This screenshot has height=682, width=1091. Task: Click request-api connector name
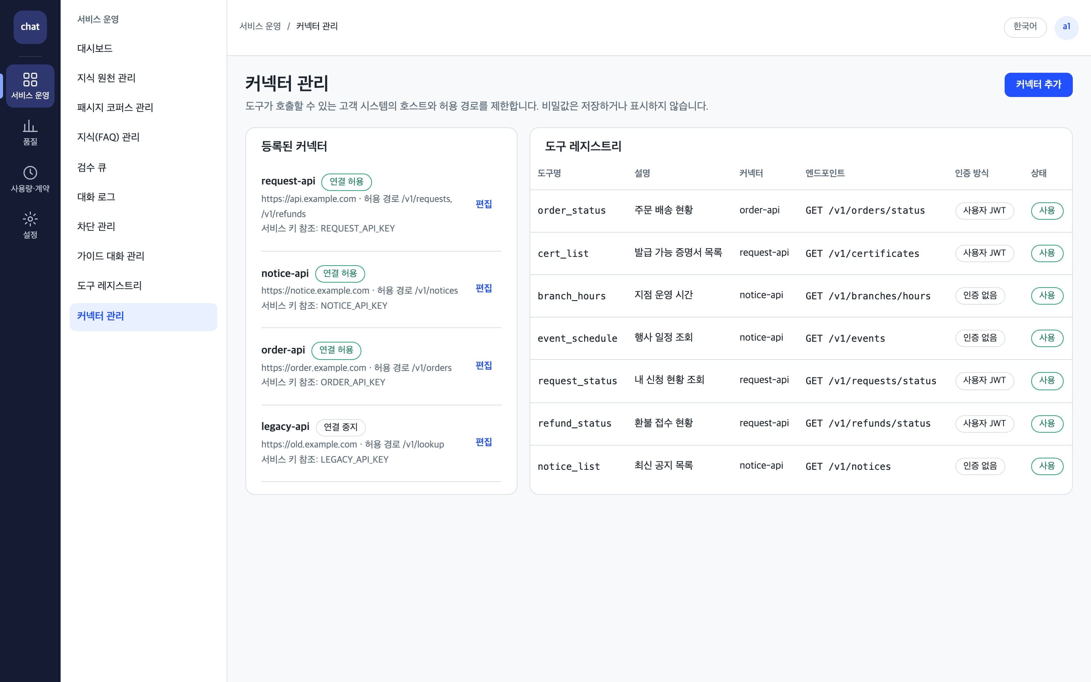(288, 181)
